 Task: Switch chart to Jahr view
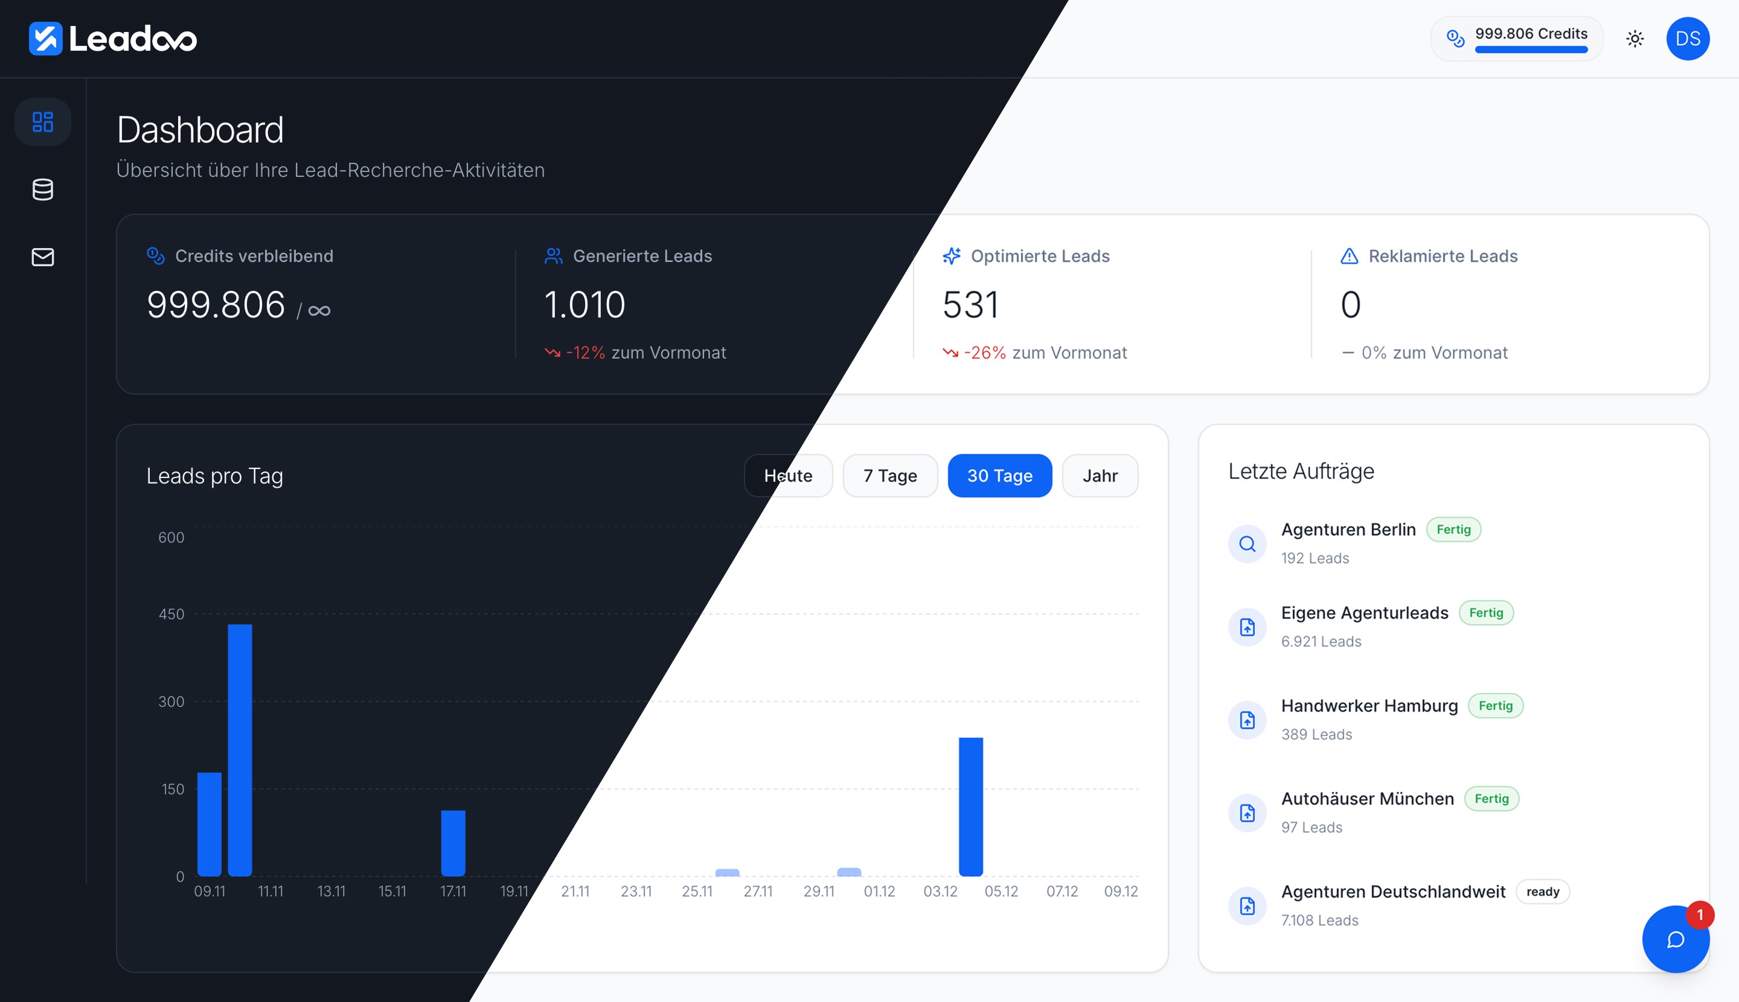click(x=1100, y=476)
